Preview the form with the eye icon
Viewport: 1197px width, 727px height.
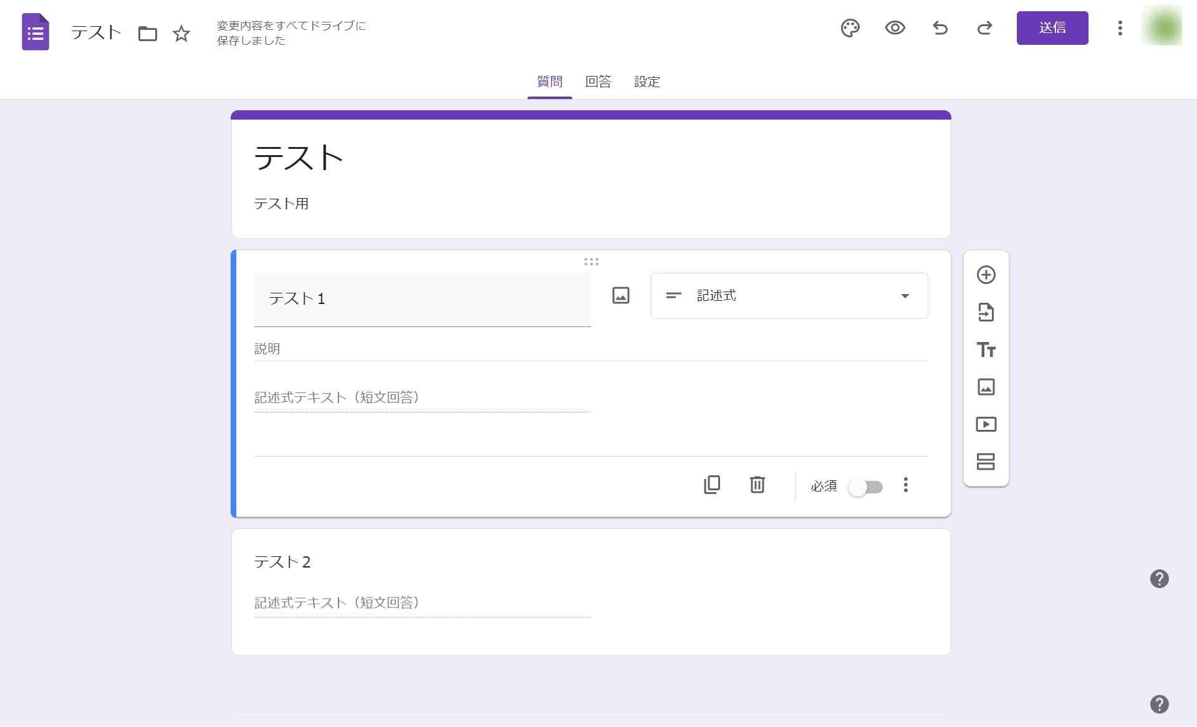(895, 28)
